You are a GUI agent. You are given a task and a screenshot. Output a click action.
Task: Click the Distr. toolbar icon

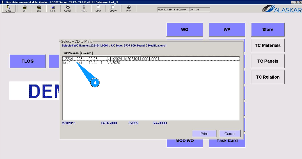click(x=53, y=9)
